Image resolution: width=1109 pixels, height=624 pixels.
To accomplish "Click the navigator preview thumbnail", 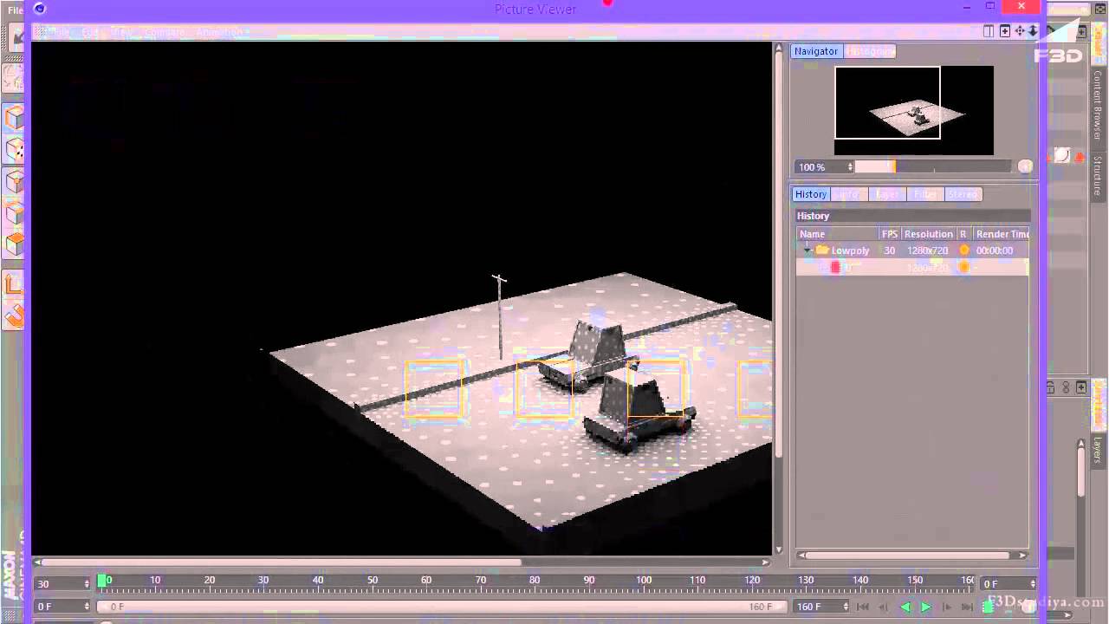I will tap(914, 110).
